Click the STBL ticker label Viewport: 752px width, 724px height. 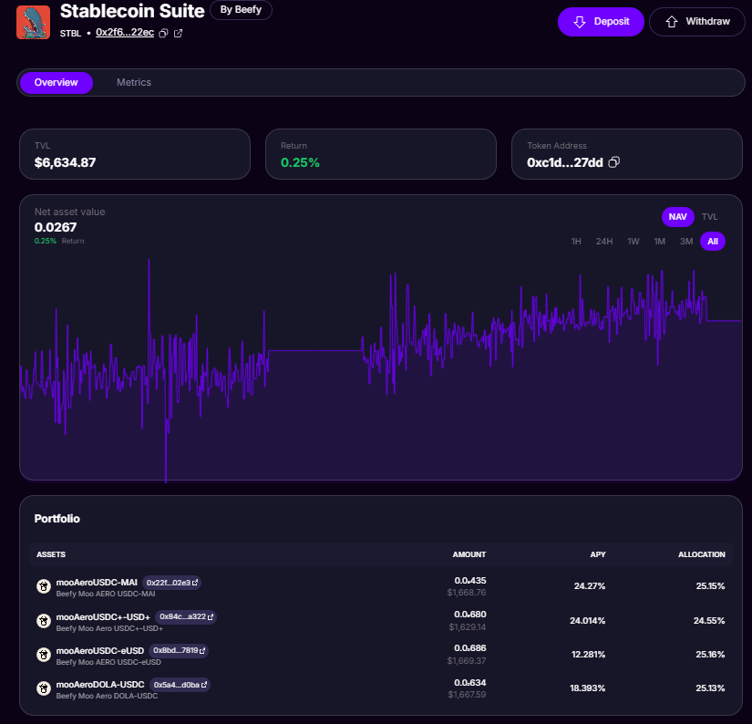pos(70,34)
